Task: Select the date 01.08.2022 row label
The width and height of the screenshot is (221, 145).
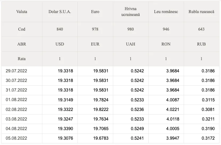Action: click(x=16, y=100)
